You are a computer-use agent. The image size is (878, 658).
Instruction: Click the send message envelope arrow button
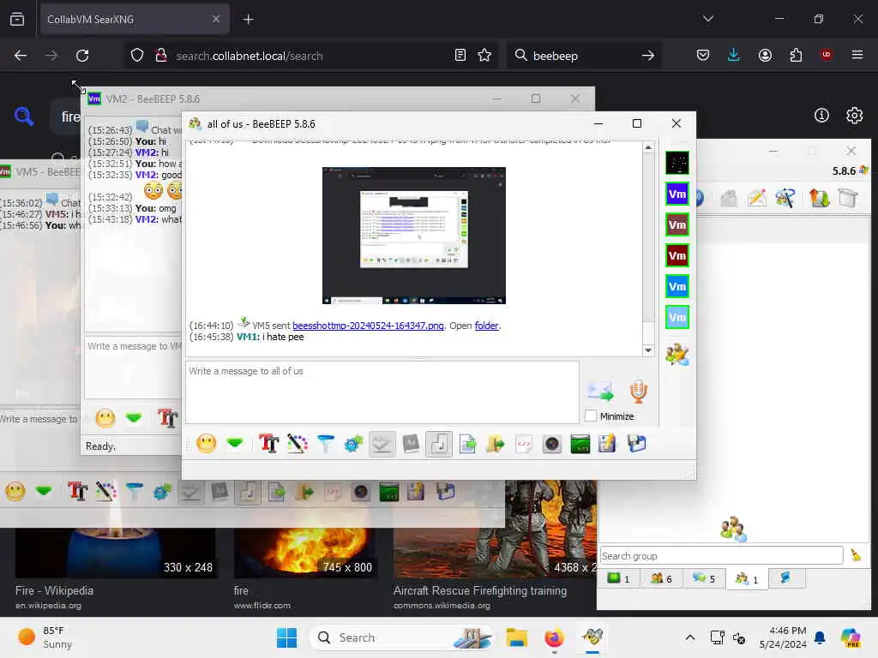point(600,391)
